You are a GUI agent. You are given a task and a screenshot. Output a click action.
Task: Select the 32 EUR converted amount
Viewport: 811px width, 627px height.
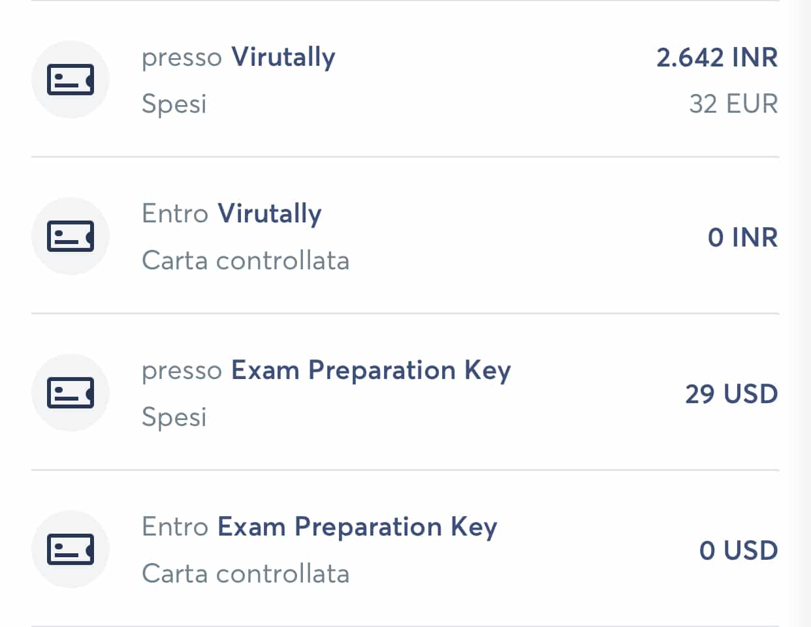click(x=733, y=104)
